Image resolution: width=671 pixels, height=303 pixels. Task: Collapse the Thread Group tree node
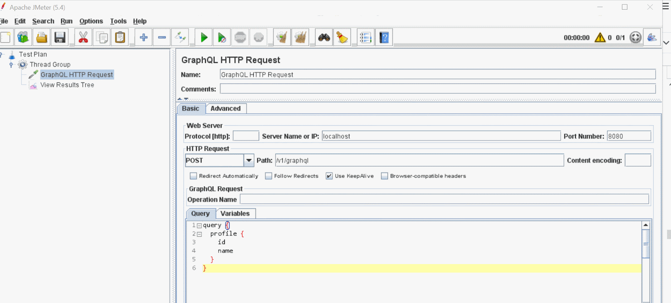pos(11,64)
